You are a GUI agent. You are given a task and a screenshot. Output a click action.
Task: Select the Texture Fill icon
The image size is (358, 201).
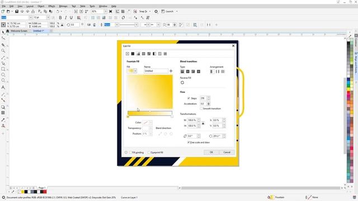[160, 54]
